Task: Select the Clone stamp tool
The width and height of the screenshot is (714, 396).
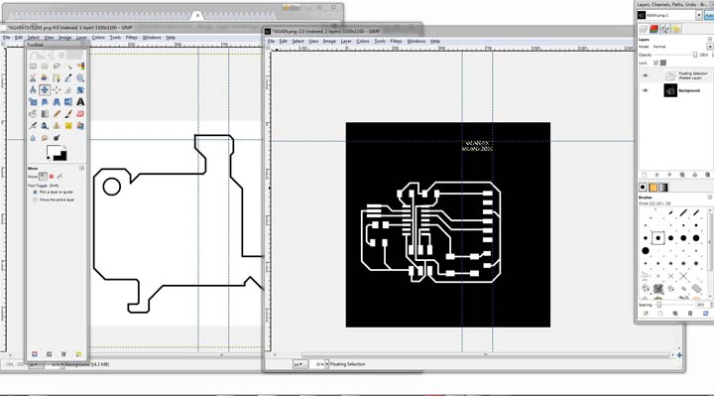Action: point(57,126)
